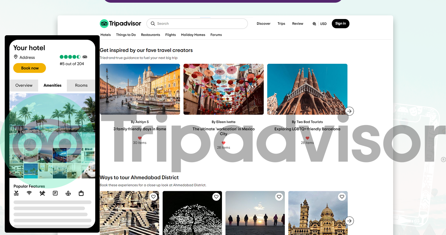Screen dimensions: 446x235
Task: Open the USD currency selector
Action: (323, 23)
